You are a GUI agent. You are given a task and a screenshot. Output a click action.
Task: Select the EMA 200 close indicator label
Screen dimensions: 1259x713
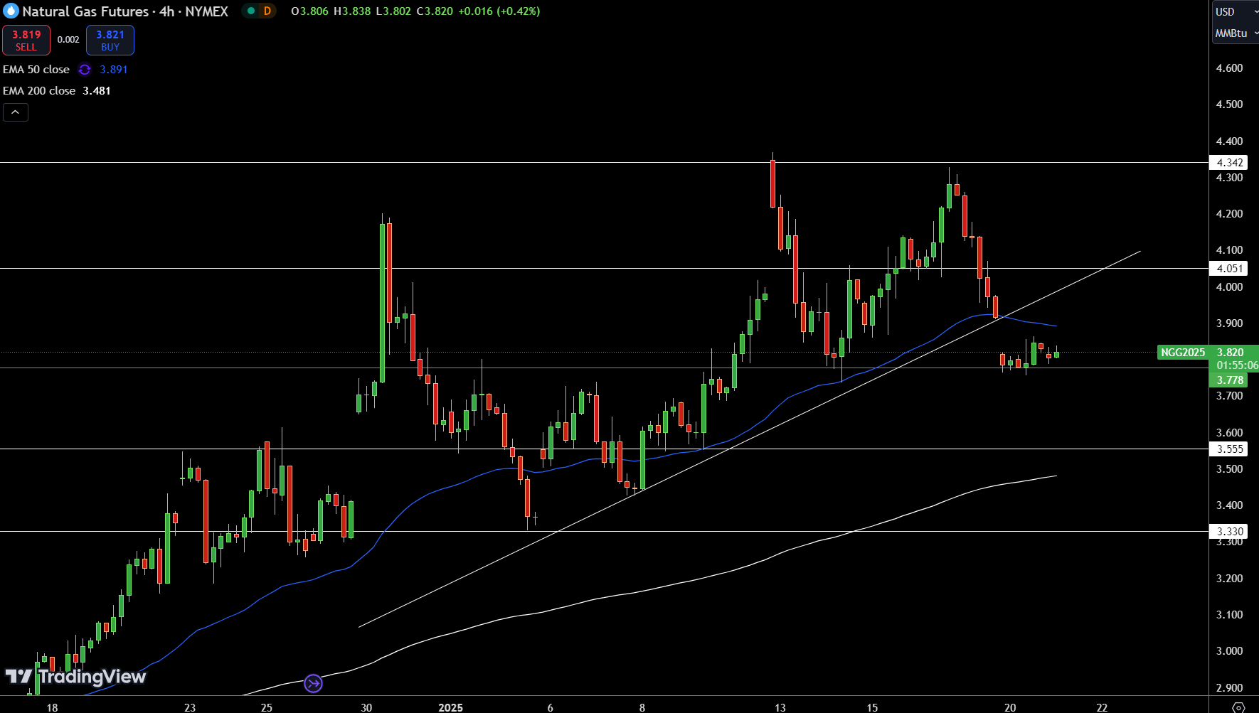(x=39, y=91)
